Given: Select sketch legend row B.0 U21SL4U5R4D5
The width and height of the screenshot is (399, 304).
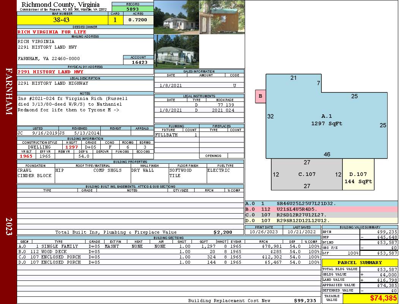Looking at the screenshot, I should click(x=321, y=209).
